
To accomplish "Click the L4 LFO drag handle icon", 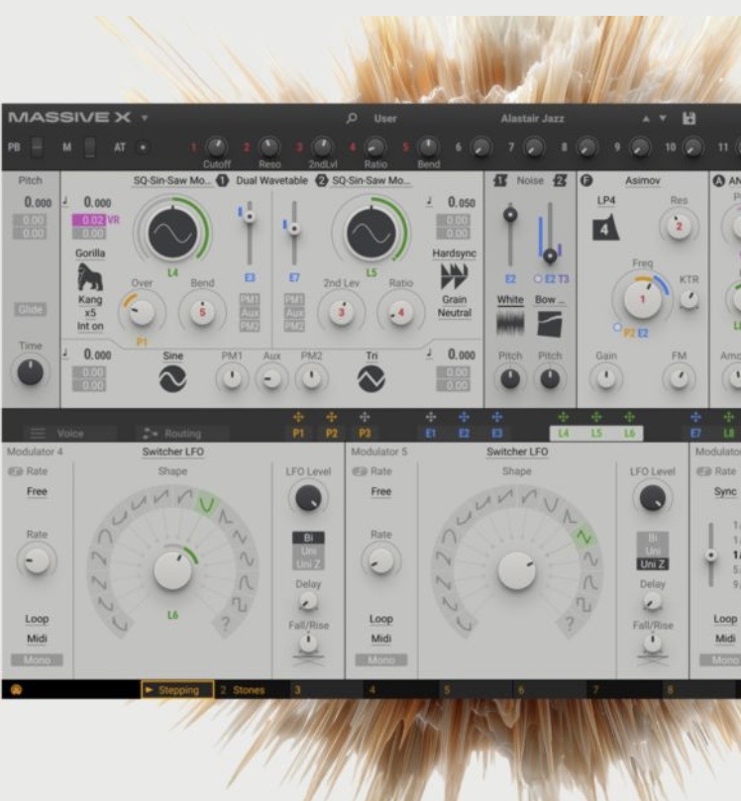I will click(x=563, y=418).
